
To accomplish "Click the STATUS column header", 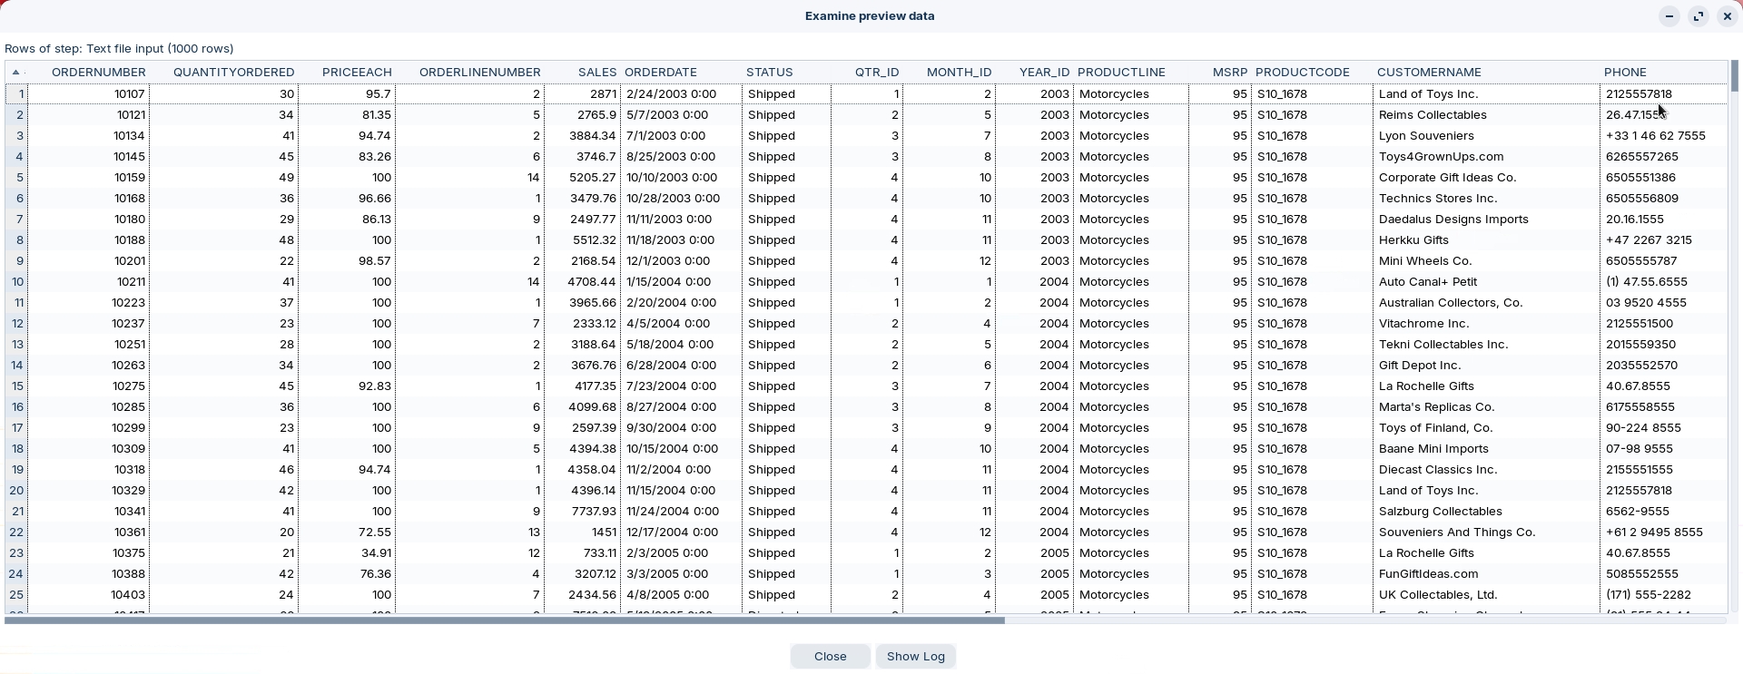I will click(x=769, y=73).
